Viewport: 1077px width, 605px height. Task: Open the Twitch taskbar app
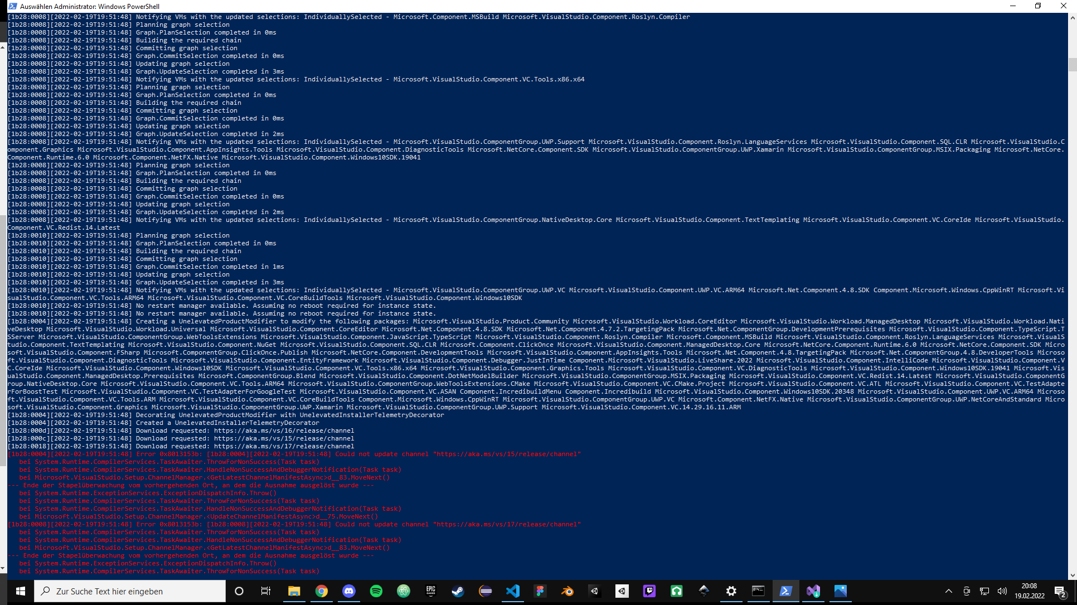click(x=649, y=591)
